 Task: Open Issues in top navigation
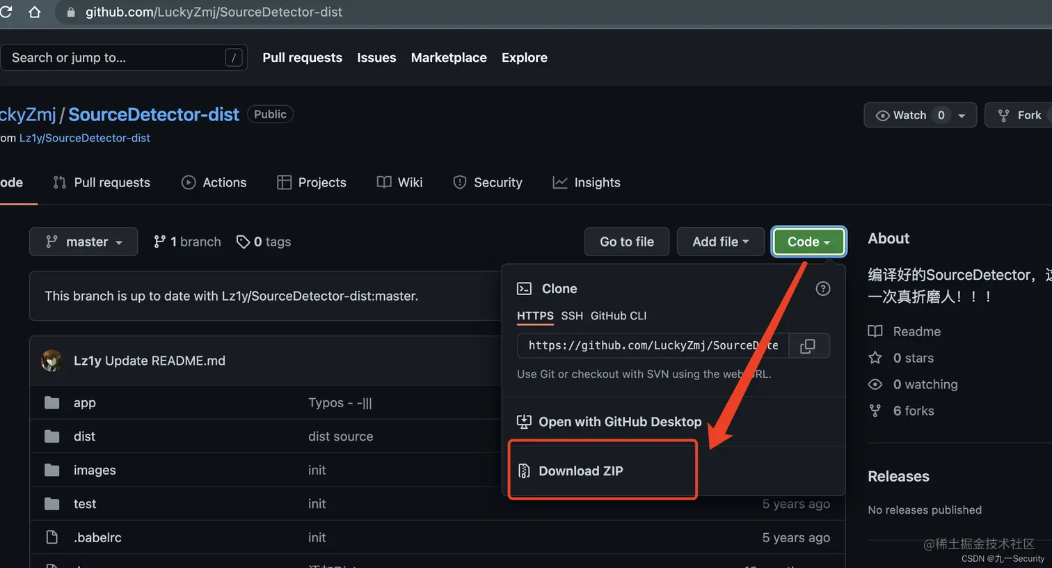coord(376,58)
